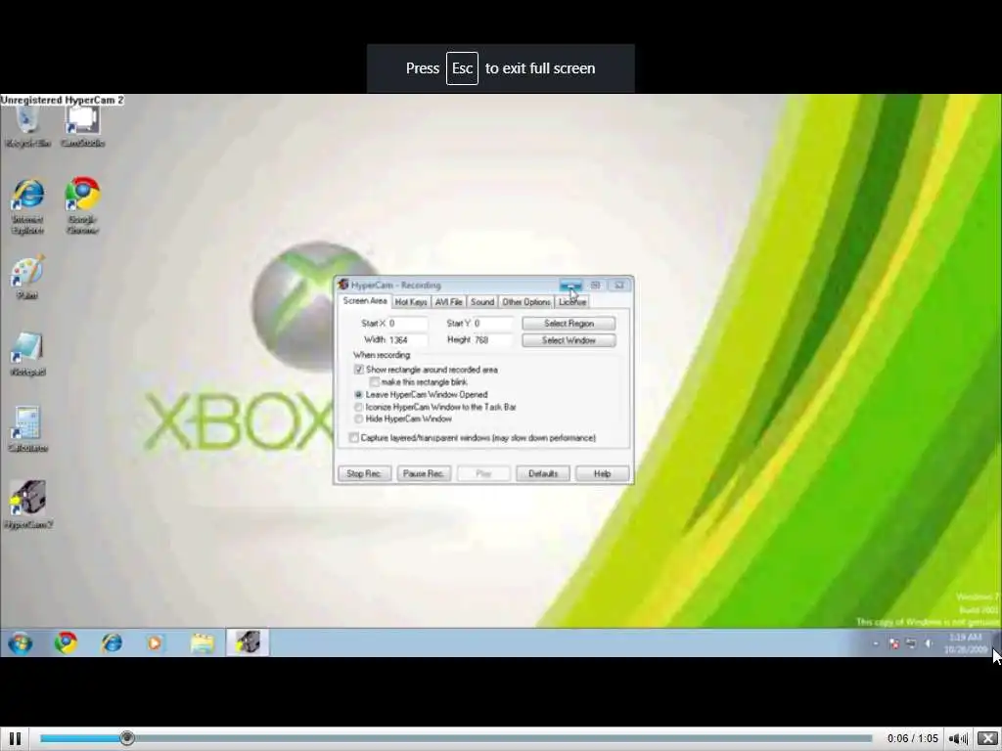Viewport: 1002px width, 751px height.
Task: Click Internet Explorer icon in taskbar
Action: click(x=112, y=642)
